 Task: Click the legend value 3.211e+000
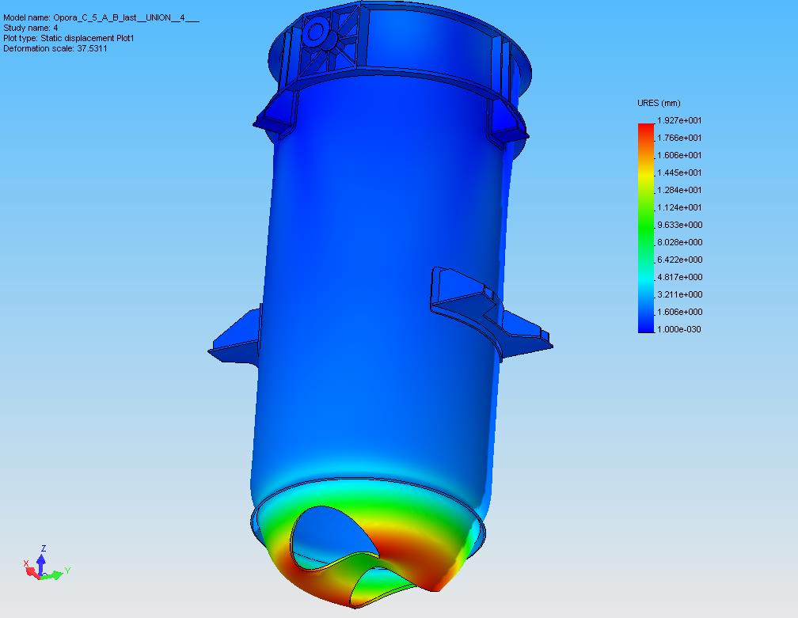coord(679,294)
